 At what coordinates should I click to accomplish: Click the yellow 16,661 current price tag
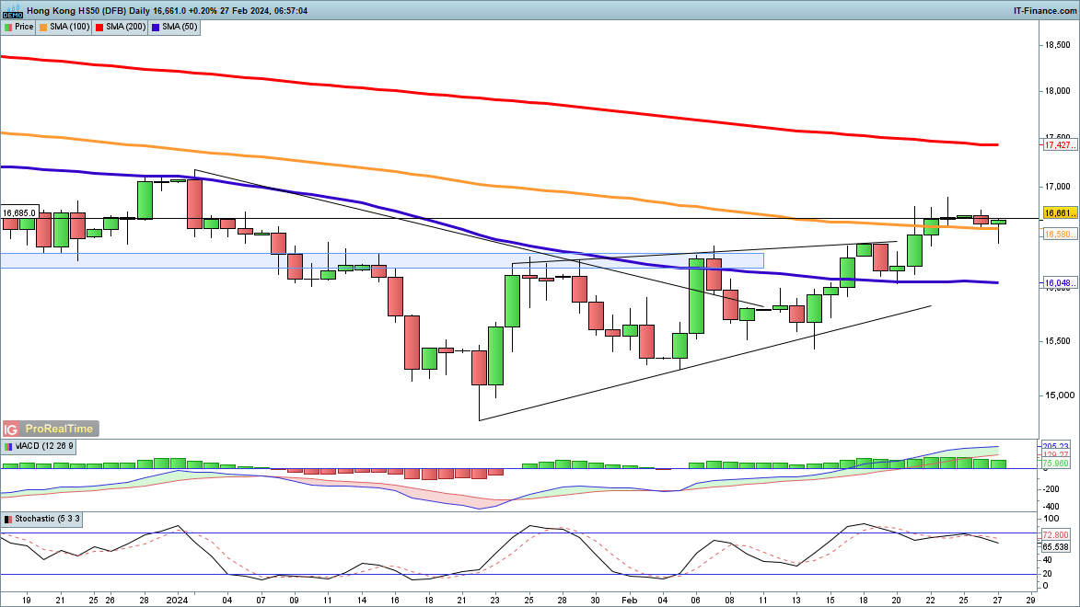[1060, 213]
